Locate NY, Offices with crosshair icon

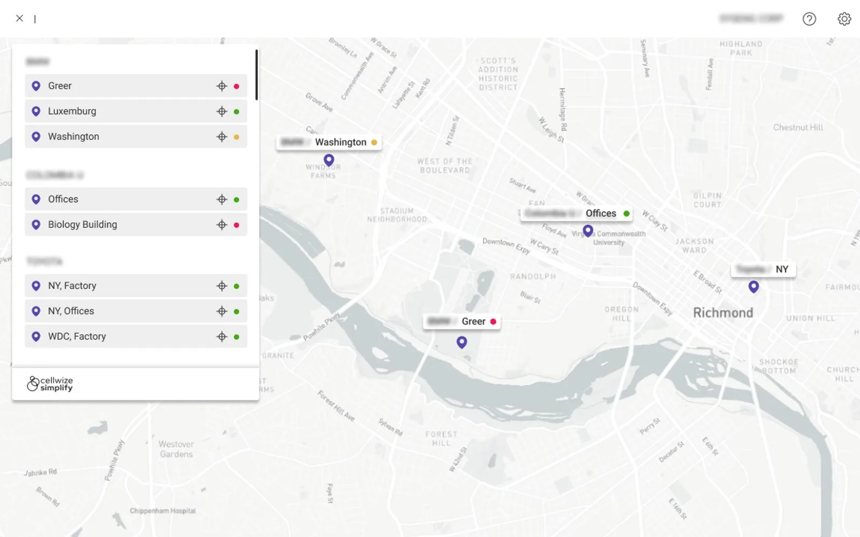click(222, 311)
